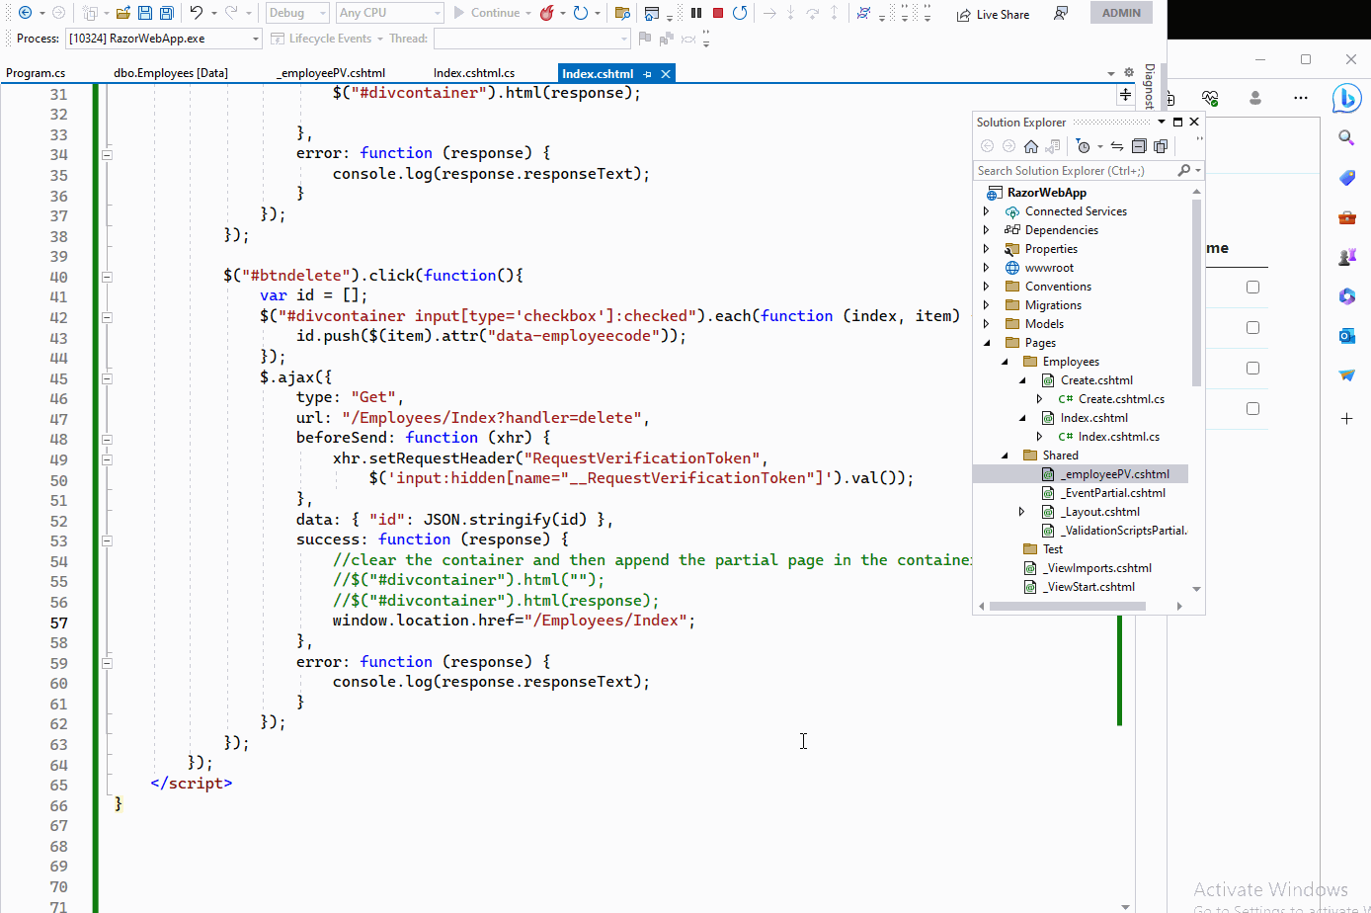Click the Save All double floppy icon
Viewport: 1371px width, 913px height.
[x=166, y=13]
